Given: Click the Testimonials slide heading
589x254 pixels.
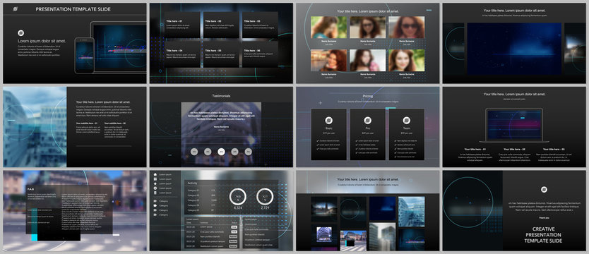Looking at the screenshot, I should (221, 96).
